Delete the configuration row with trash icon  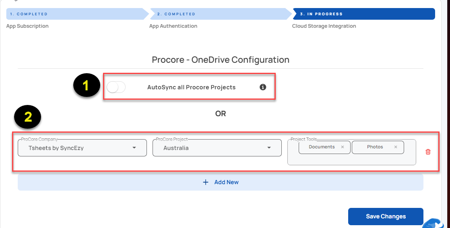[428, 152]
